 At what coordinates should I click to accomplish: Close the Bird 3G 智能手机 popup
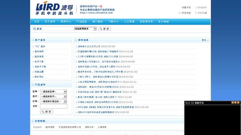point(238,102)
